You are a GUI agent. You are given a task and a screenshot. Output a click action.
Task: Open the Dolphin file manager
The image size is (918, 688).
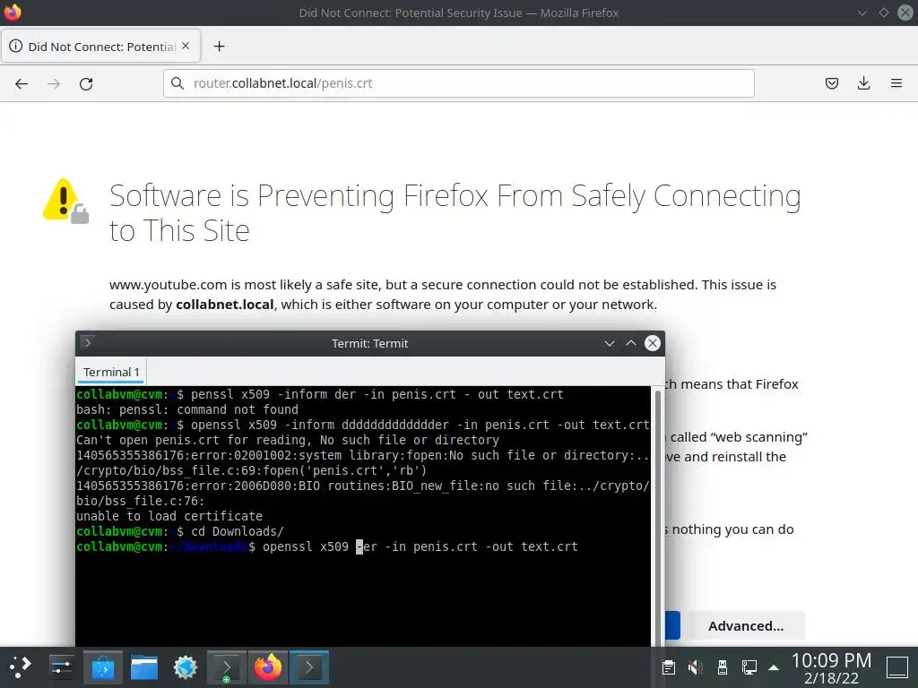[x=144, y=666]
